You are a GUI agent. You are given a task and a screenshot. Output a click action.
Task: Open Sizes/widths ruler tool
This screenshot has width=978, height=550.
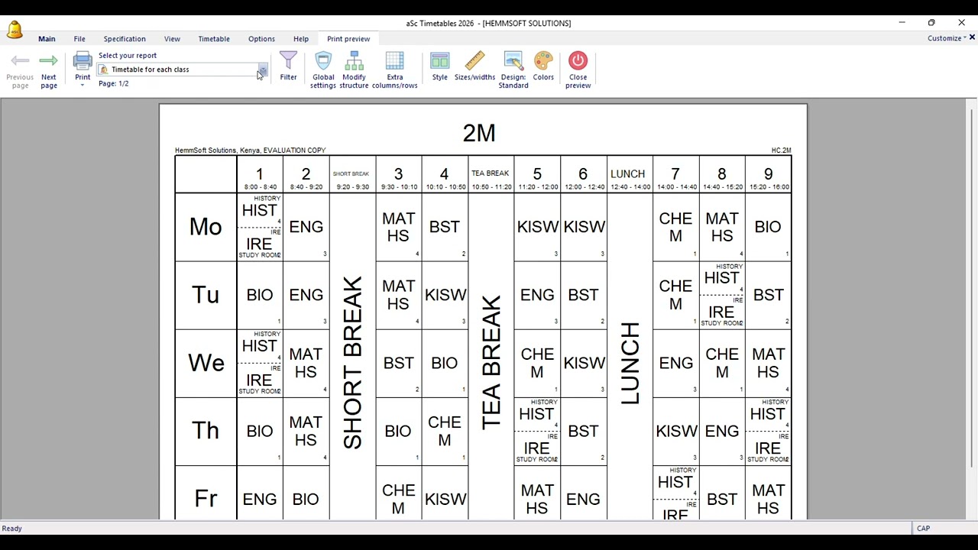click(x=474, y=66)
